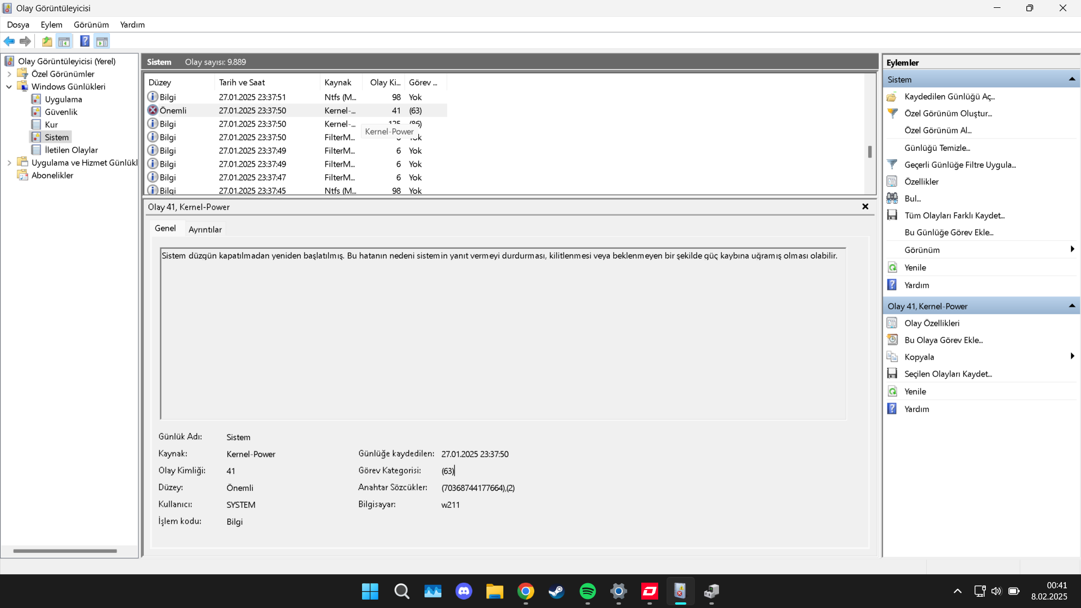Expand the Özel Görünümler tree node

pyautogui.click(x=9, y=74)
